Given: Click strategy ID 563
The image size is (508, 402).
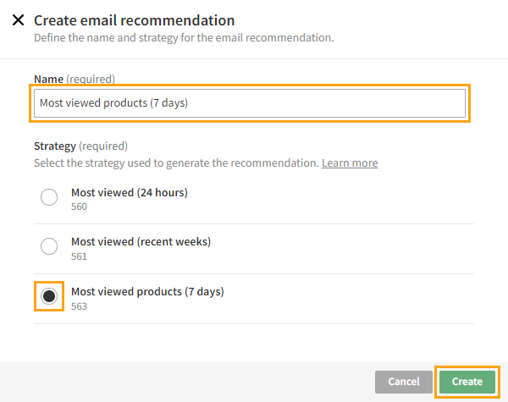Looking at the screenshot, I should (x=79, y=306).
